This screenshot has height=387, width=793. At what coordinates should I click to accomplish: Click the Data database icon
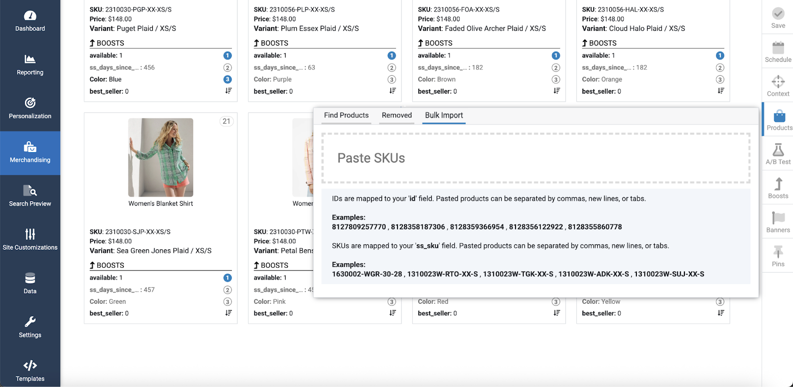[30, 278]
